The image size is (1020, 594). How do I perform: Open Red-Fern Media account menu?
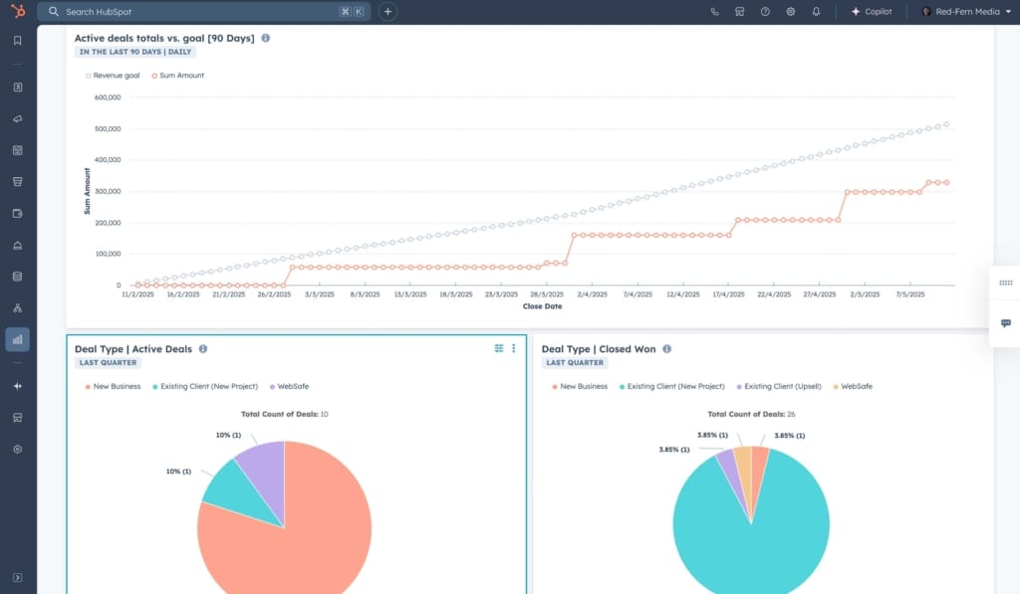[x=966, y=12]
